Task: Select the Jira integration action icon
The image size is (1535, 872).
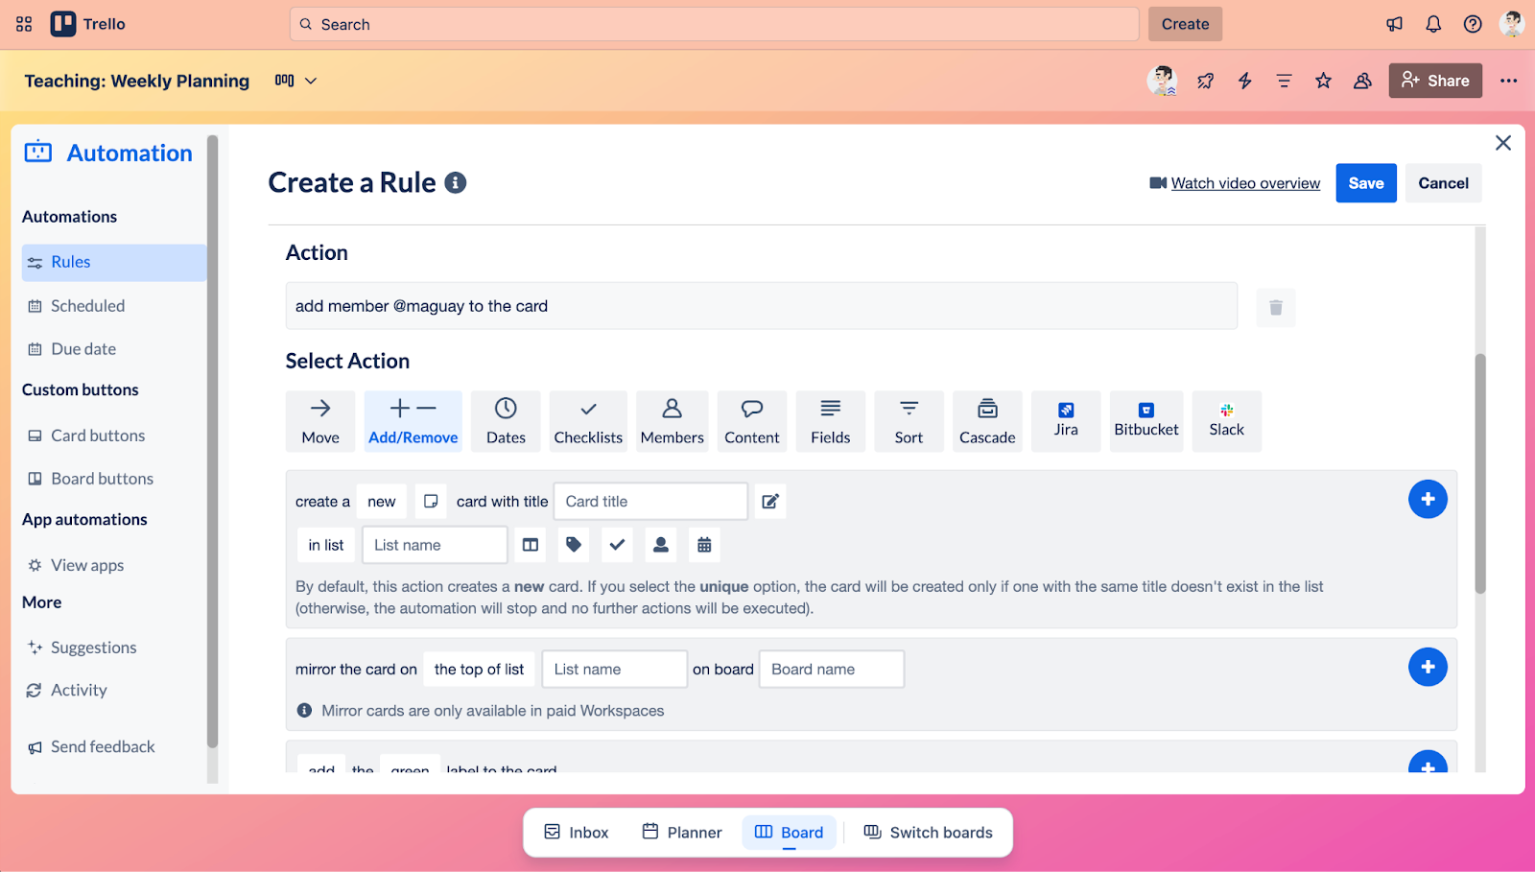Action: coord(1065,420)
